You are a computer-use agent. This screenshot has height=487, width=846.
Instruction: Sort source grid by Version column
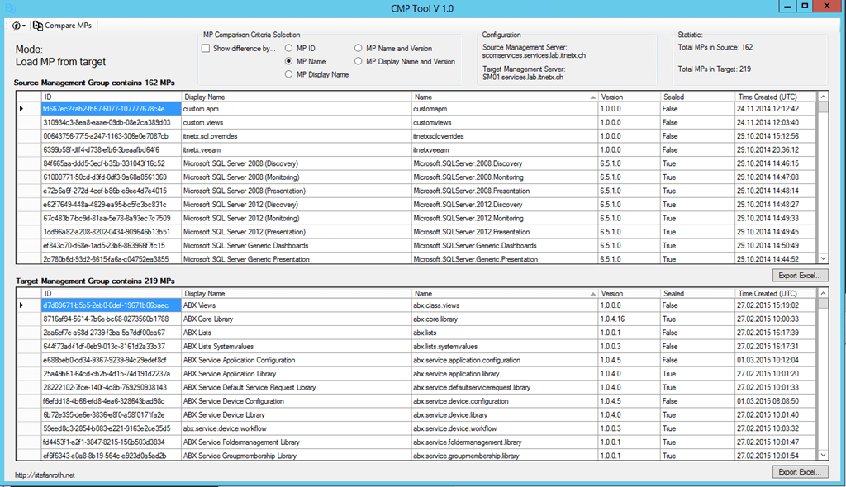click(x=626, y=97)
